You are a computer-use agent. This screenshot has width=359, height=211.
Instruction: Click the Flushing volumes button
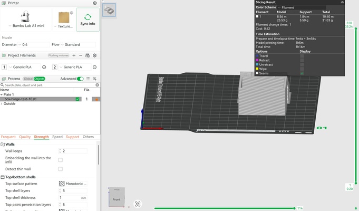[59, 55]
